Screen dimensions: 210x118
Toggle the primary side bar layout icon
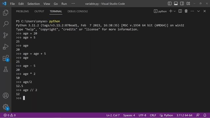pyautogui.click(x=170, y=4)
